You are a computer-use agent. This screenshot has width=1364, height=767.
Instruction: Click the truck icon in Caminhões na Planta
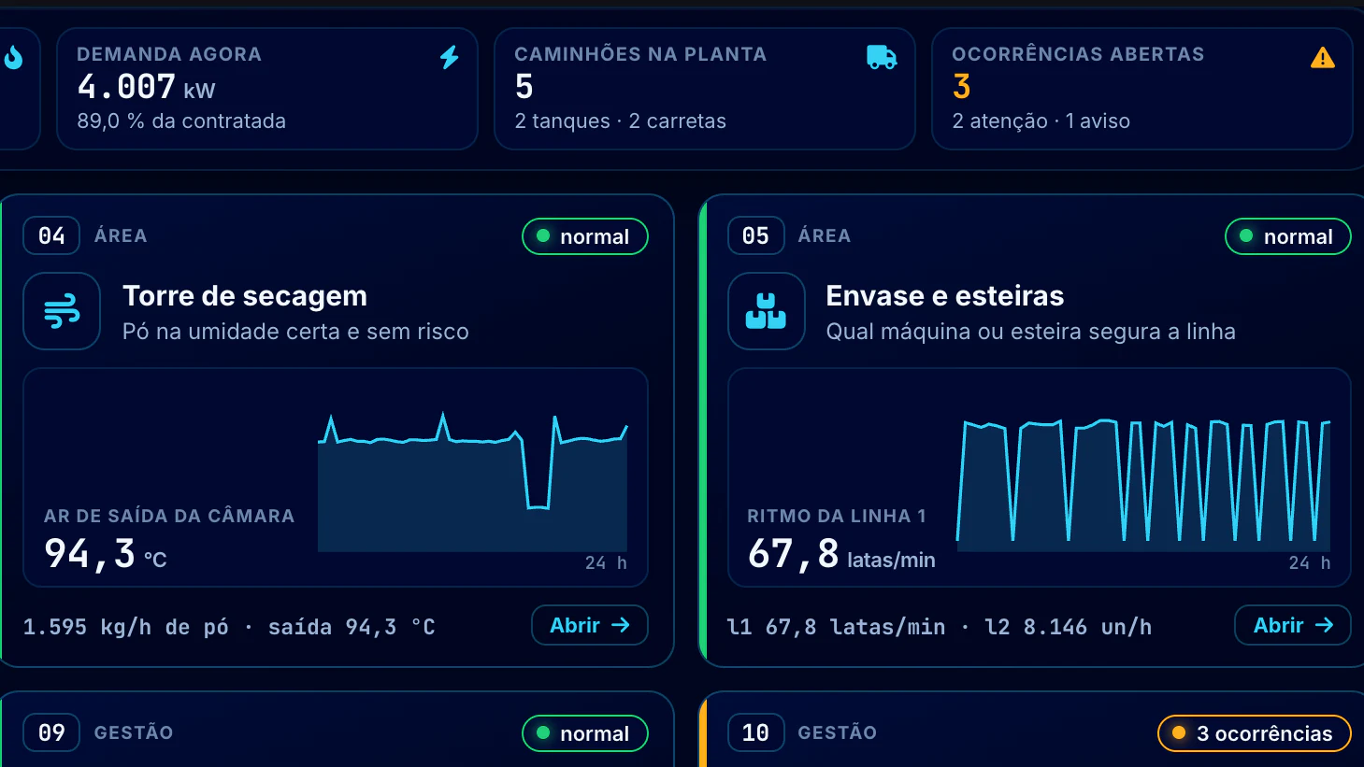[882, 57]
